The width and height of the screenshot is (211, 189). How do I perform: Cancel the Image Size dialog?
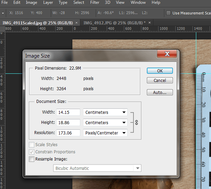click(160, 80)
